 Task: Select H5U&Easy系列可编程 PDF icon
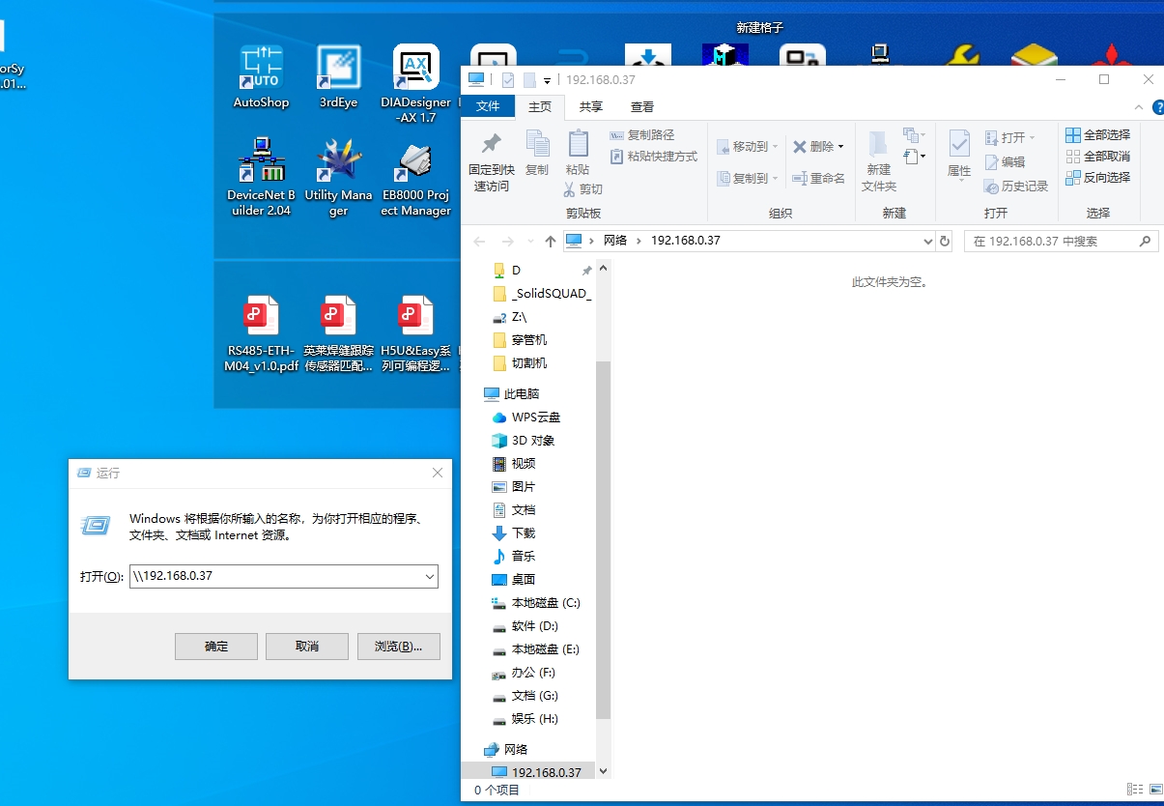click(416, 334)
